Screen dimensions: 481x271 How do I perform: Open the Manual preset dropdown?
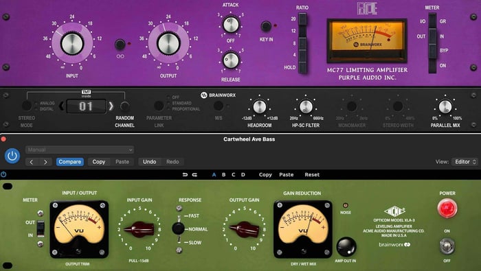click(x=80, y=150)
